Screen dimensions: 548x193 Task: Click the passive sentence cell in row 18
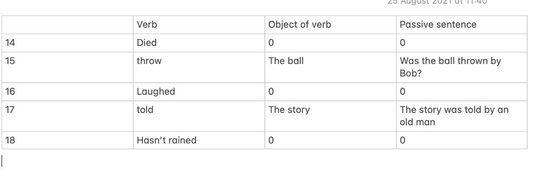(462, 140)
